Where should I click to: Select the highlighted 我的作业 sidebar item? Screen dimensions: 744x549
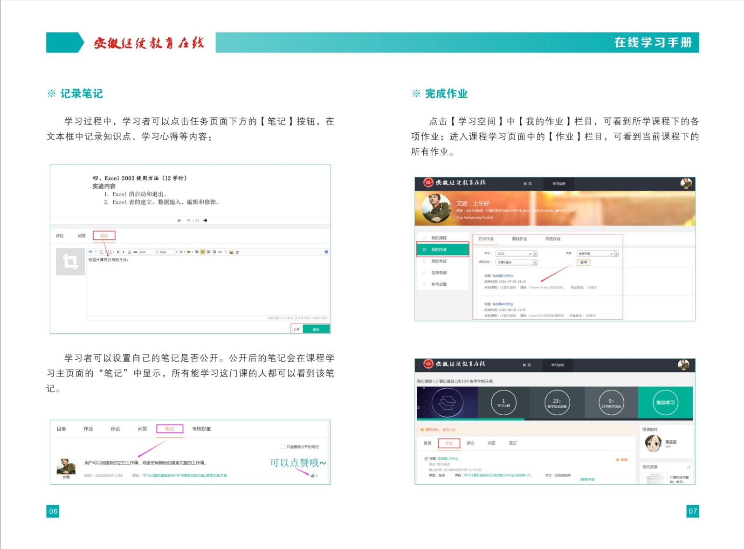click(442, 249)
